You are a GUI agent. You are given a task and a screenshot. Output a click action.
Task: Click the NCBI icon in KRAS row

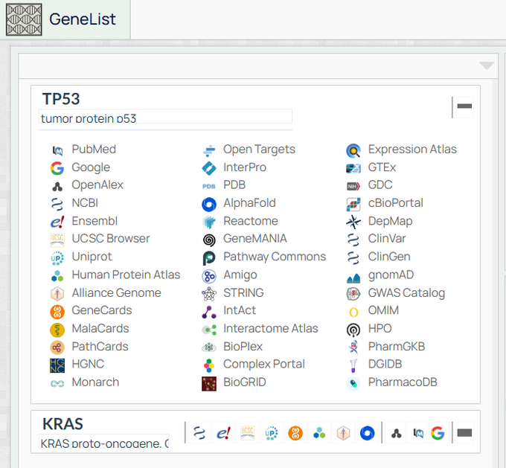[199, 433]
